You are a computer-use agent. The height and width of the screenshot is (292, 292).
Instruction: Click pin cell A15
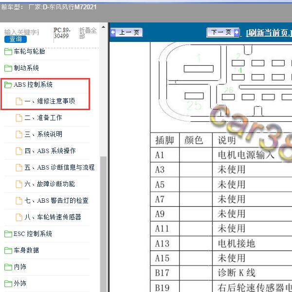coord(164,258)
